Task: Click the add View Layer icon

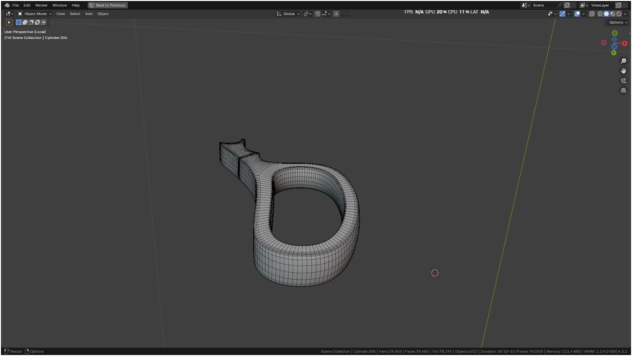Action: click(619, 5)
